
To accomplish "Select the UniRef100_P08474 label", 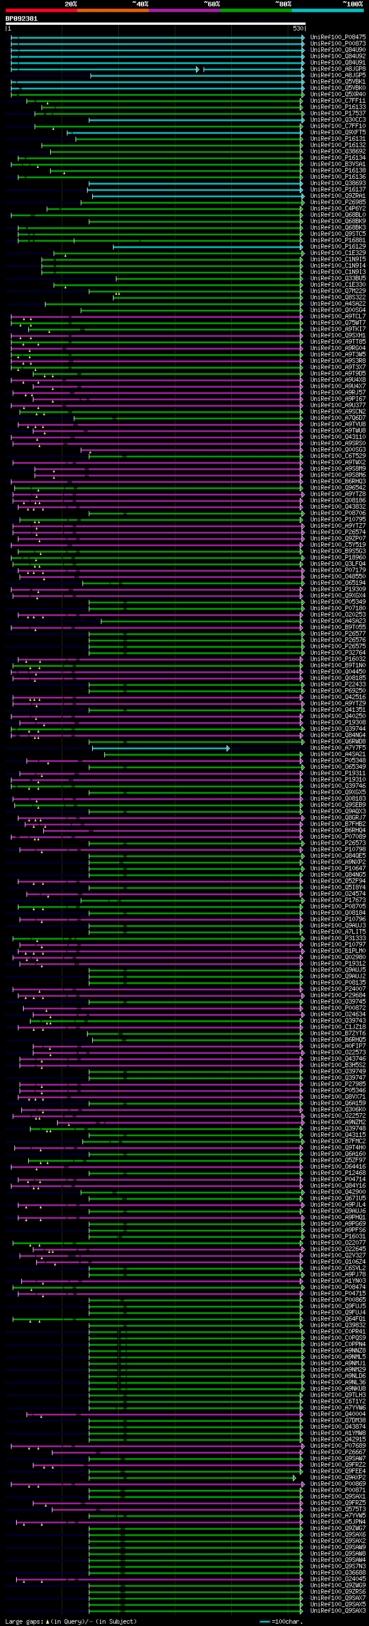I will (x=338, y=1287).
